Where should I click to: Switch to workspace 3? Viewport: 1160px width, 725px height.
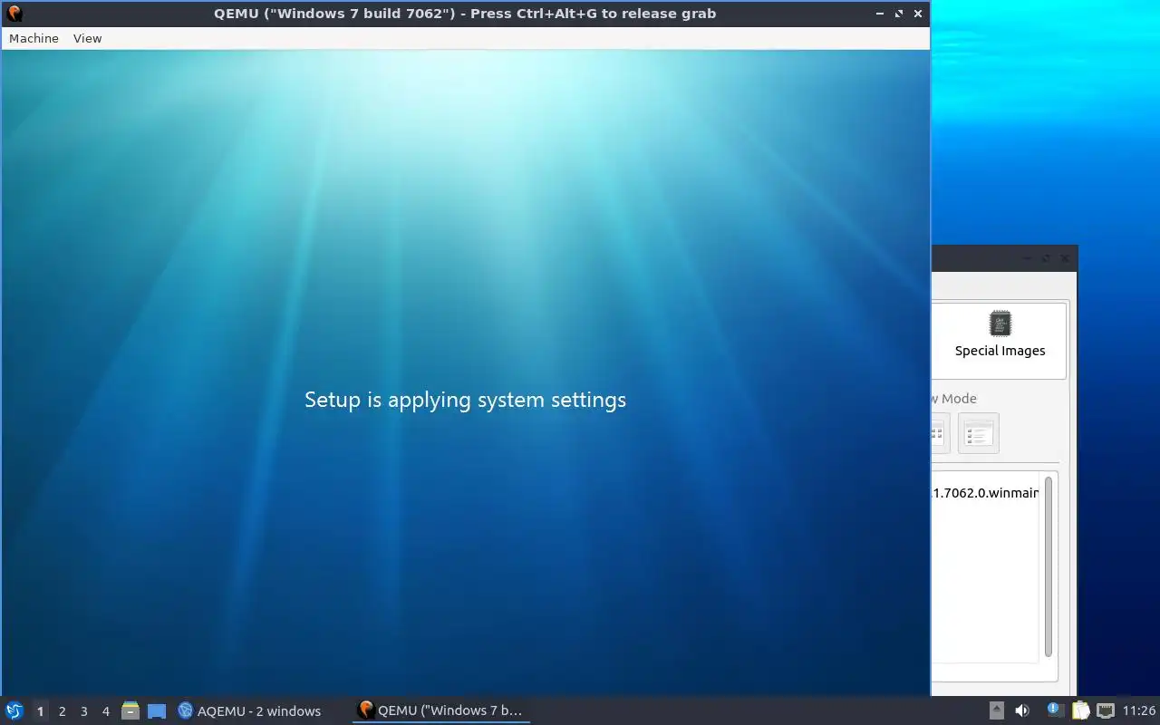tap(83, 711)
